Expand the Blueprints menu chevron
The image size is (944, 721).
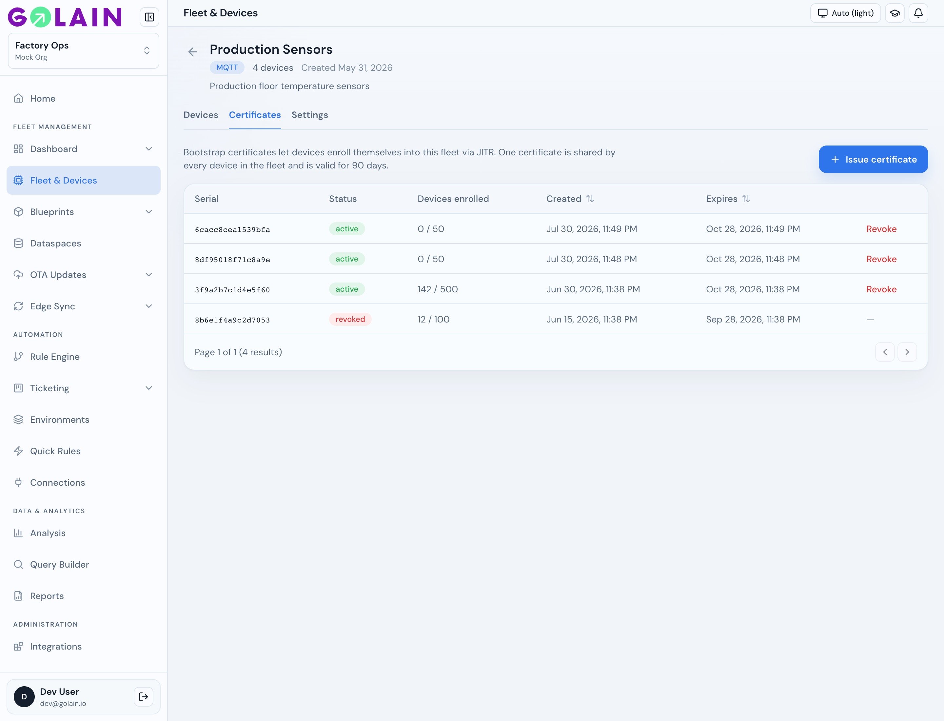pos(149,212)
